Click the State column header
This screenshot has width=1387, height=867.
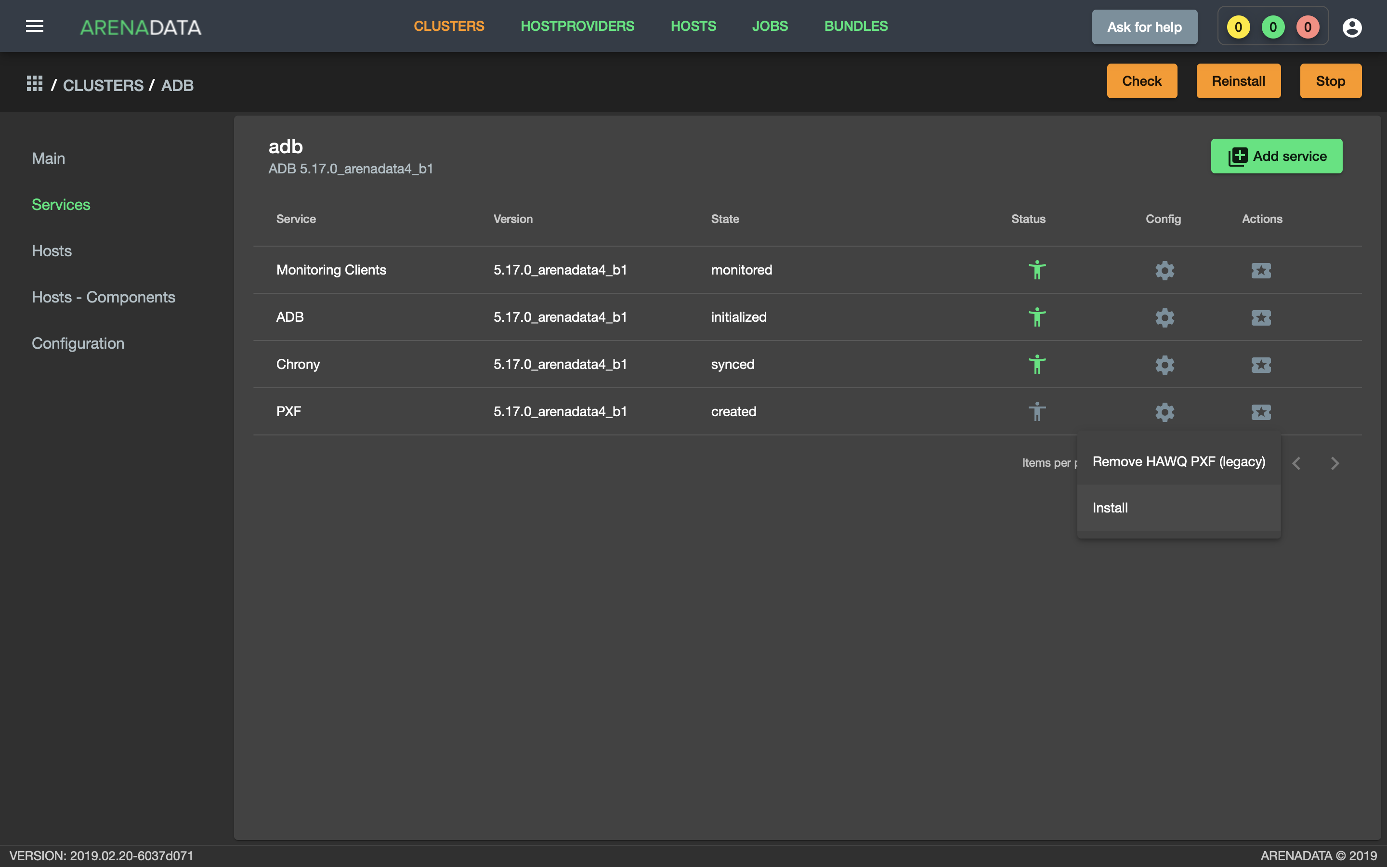point(724,219)
